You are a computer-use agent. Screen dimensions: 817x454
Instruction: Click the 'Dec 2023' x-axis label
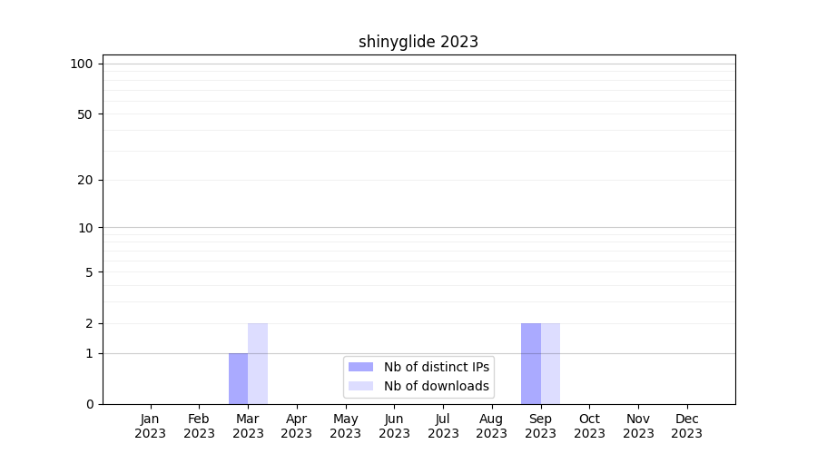(686, 426)
